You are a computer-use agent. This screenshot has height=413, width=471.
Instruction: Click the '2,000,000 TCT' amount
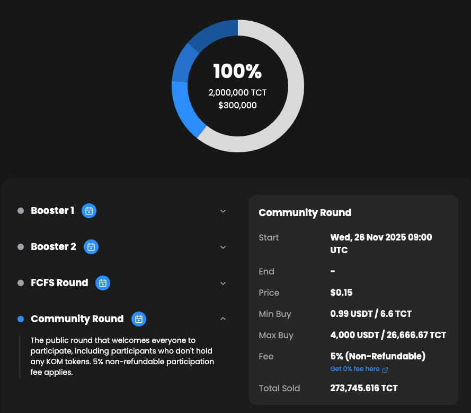pyautogui.click(x=237, y=92)
